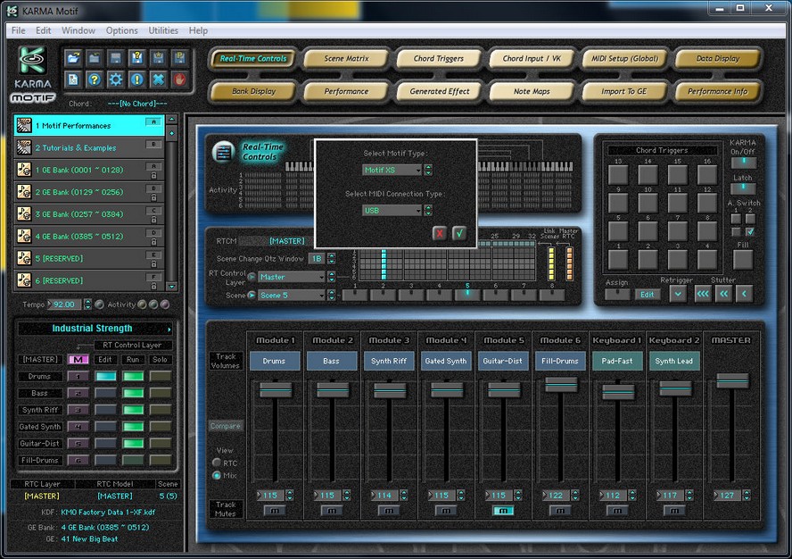792x559 pixels.
Task: Select the RTC view radio button
Action: point(217,463)
